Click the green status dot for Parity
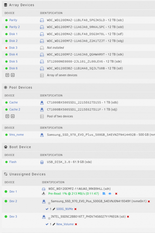Screen dimensions: 155x233 click(6, 20)
